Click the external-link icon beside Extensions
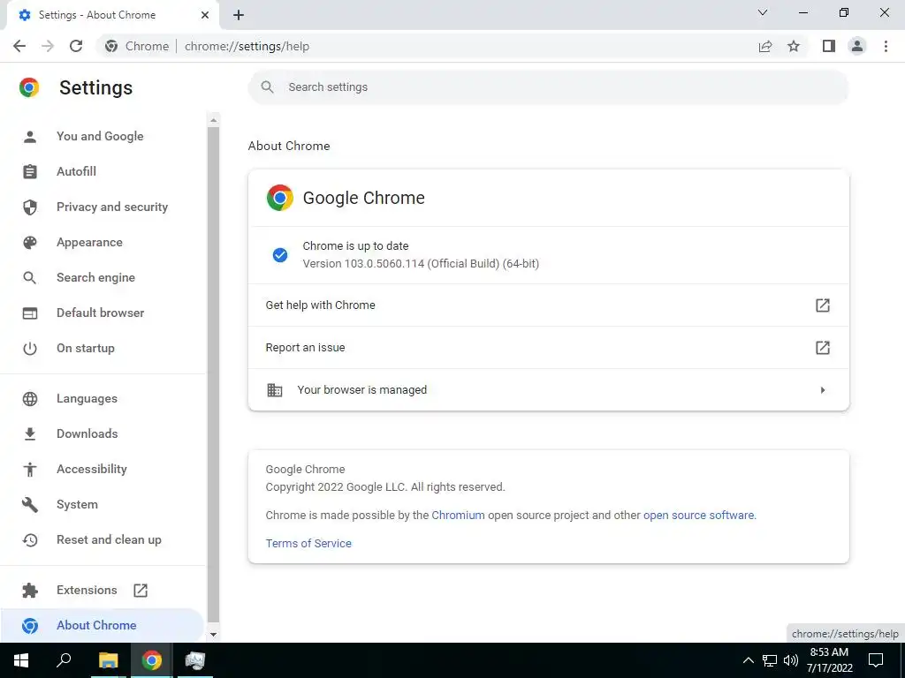905x678 pixels. 141,591
